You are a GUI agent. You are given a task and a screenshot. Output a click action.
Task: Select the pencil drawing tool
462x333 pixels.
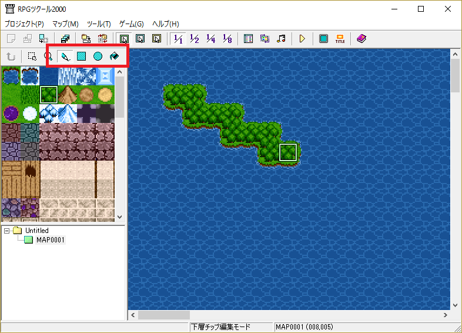65,56
